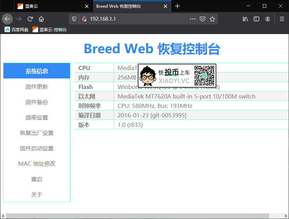Viewport: 289px width, 219px height.
Task: Open the page actions overflow menu
Action: [192, 19]
